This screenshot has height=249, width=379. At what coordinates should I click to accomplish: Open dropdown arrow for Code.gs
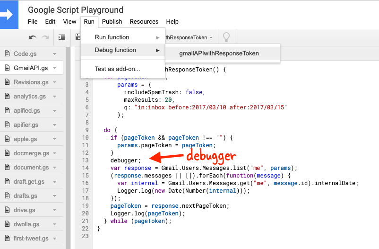55,54
